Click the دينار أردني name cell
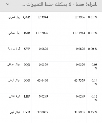 pyautogui.click(x=11, y=85)
